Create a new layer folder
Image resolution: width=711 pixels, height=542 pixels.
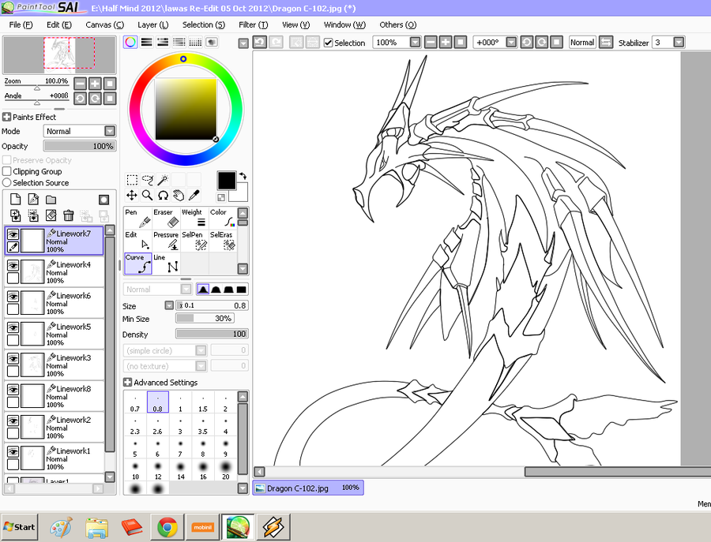[x=51, y=200]
